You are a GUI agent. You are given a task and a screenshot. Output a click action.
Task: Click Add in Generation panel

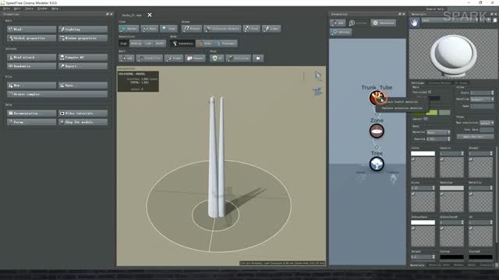point(338,23)
